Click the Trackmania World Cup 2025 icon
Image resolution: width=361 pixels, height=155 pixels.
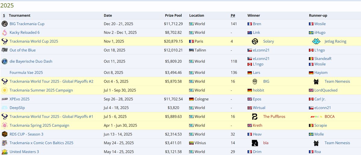pos(5,41)
